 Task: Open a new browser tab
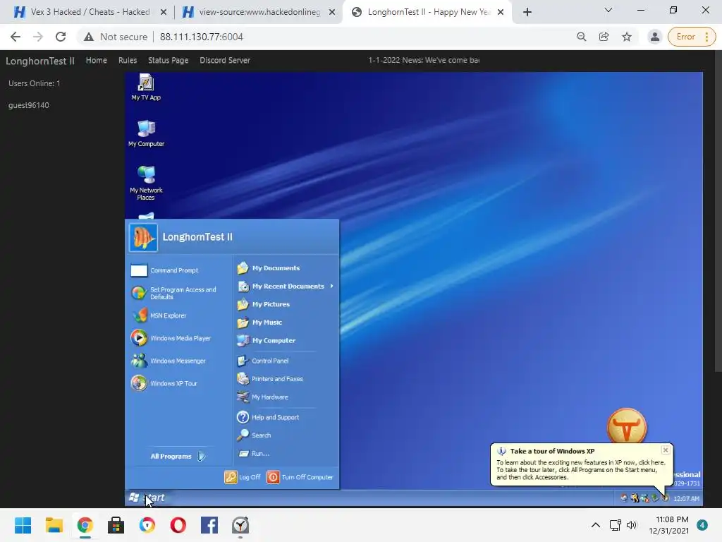(527, 12)
